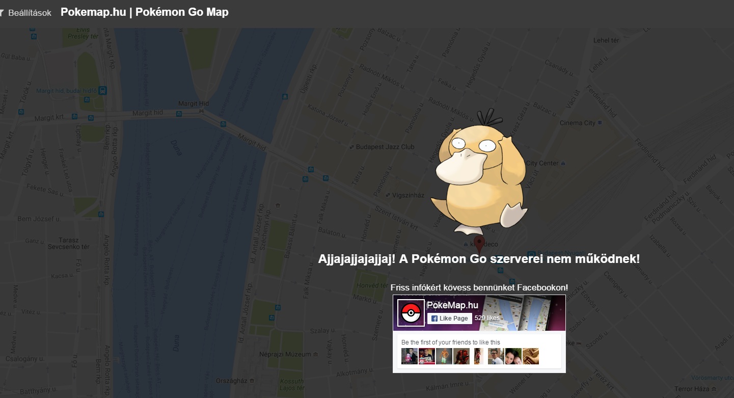The width and height of the screenshot is (734, 398).
Task: Click the first friend thumbnail with pink toy
Action: [410, 356]
